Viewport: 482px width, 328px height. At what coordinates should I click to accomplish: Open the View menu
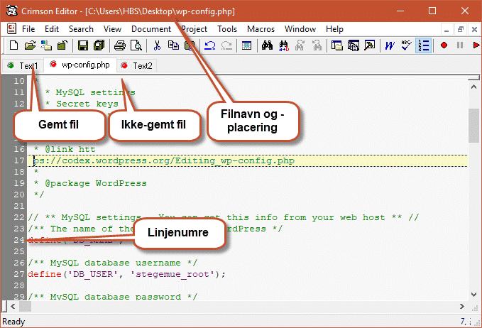tap(112, 29)
